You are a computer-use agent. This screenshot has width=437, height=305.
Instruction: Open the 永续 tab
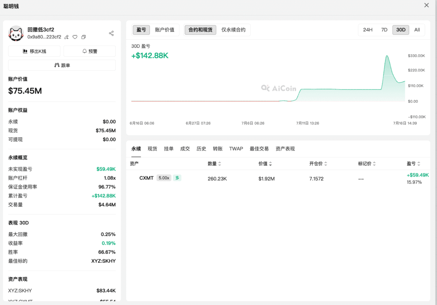tap(136, 149)
